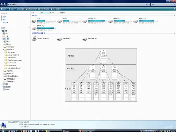Click the More » favorites link
The width and height of the screenshot is (176, 132).
(5, 23)
